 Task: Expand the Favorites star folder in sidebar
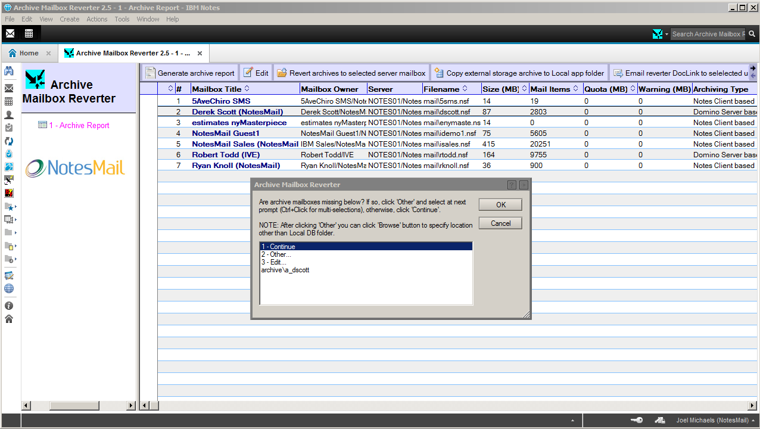pyautogui.click(x=10, y=207)
